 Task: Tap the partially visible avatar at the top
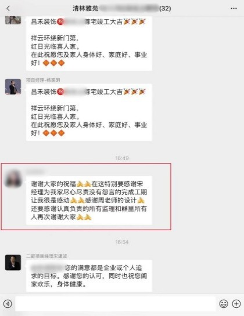13,20
